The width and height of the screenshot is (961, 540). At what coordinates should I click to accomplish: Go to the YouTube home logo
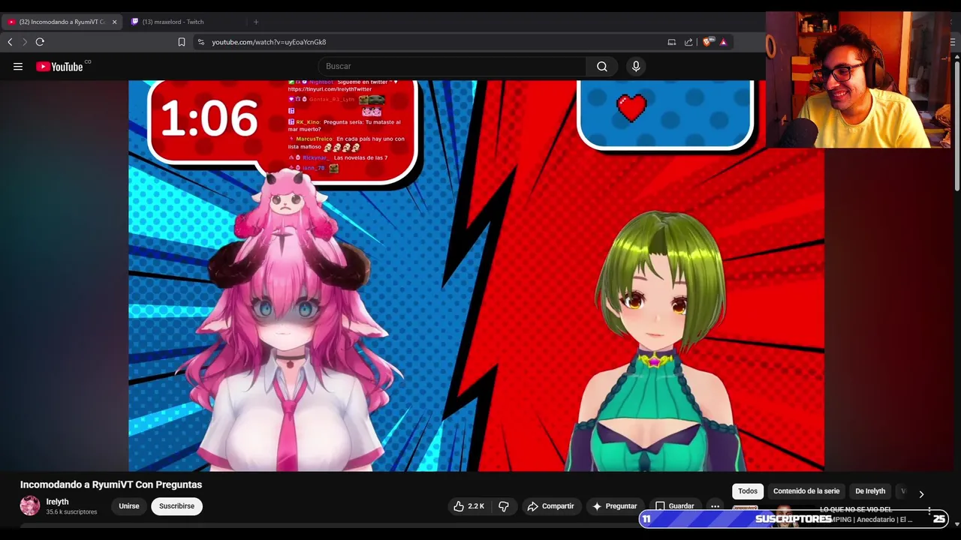(59, 67)
